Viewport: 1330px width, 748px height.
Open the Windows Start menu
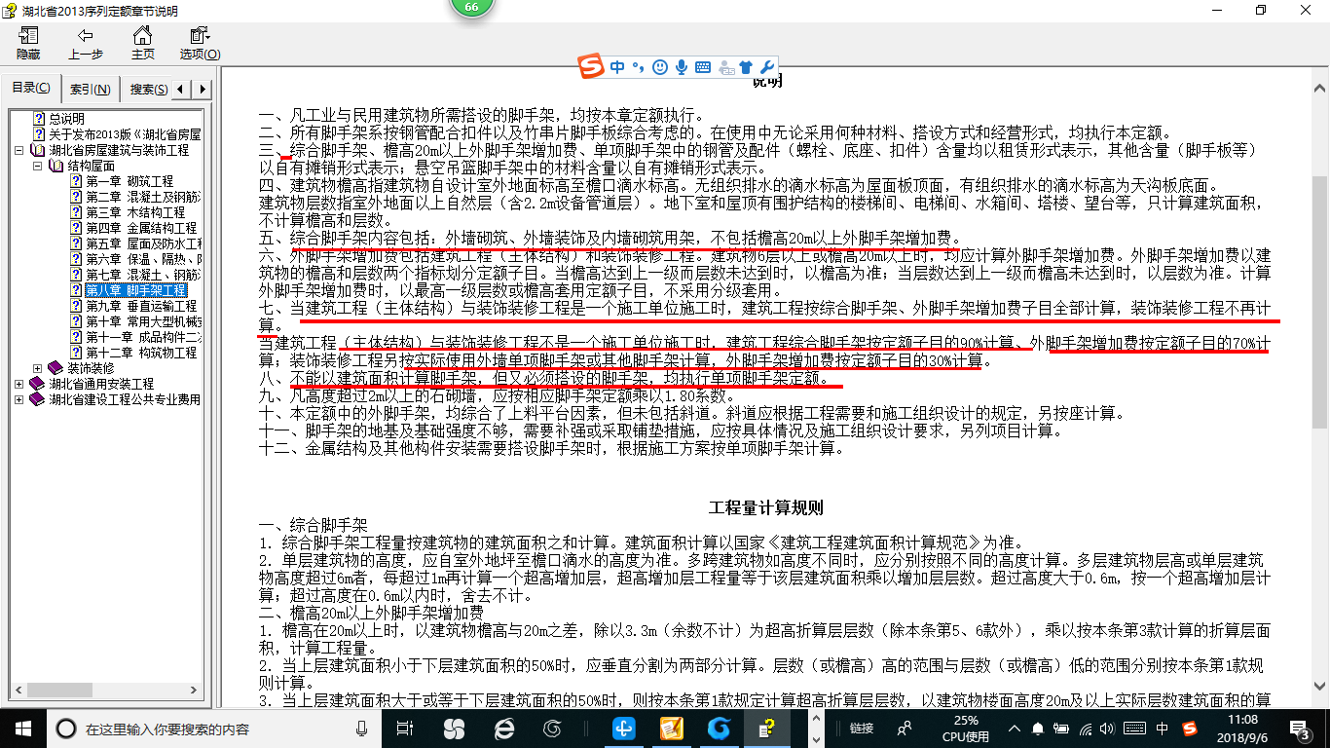pyautogui.click(x=22, y=728)
